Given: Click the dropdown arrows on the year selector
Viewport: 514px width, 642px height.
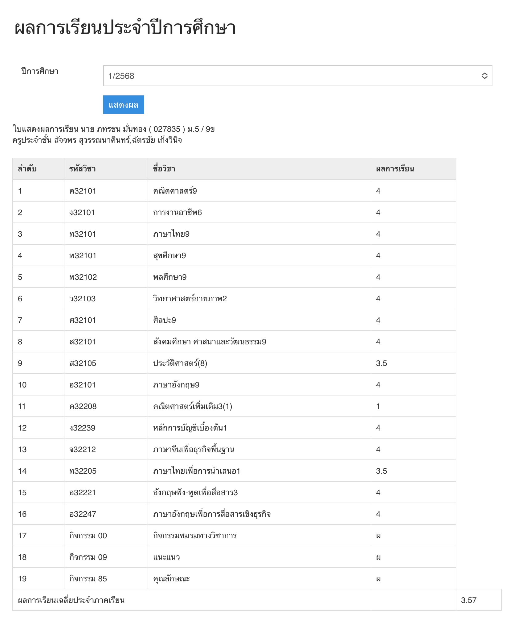Looking at the screenshot, I should point(484,76).
